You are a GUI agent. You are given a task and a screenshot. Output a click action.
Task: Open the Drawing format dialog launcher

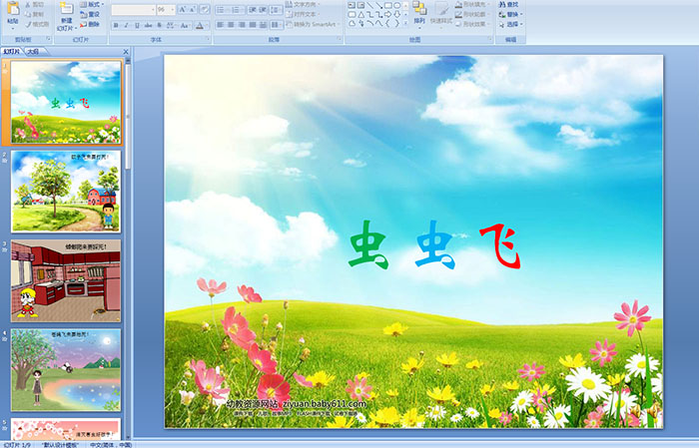point(490,40)
